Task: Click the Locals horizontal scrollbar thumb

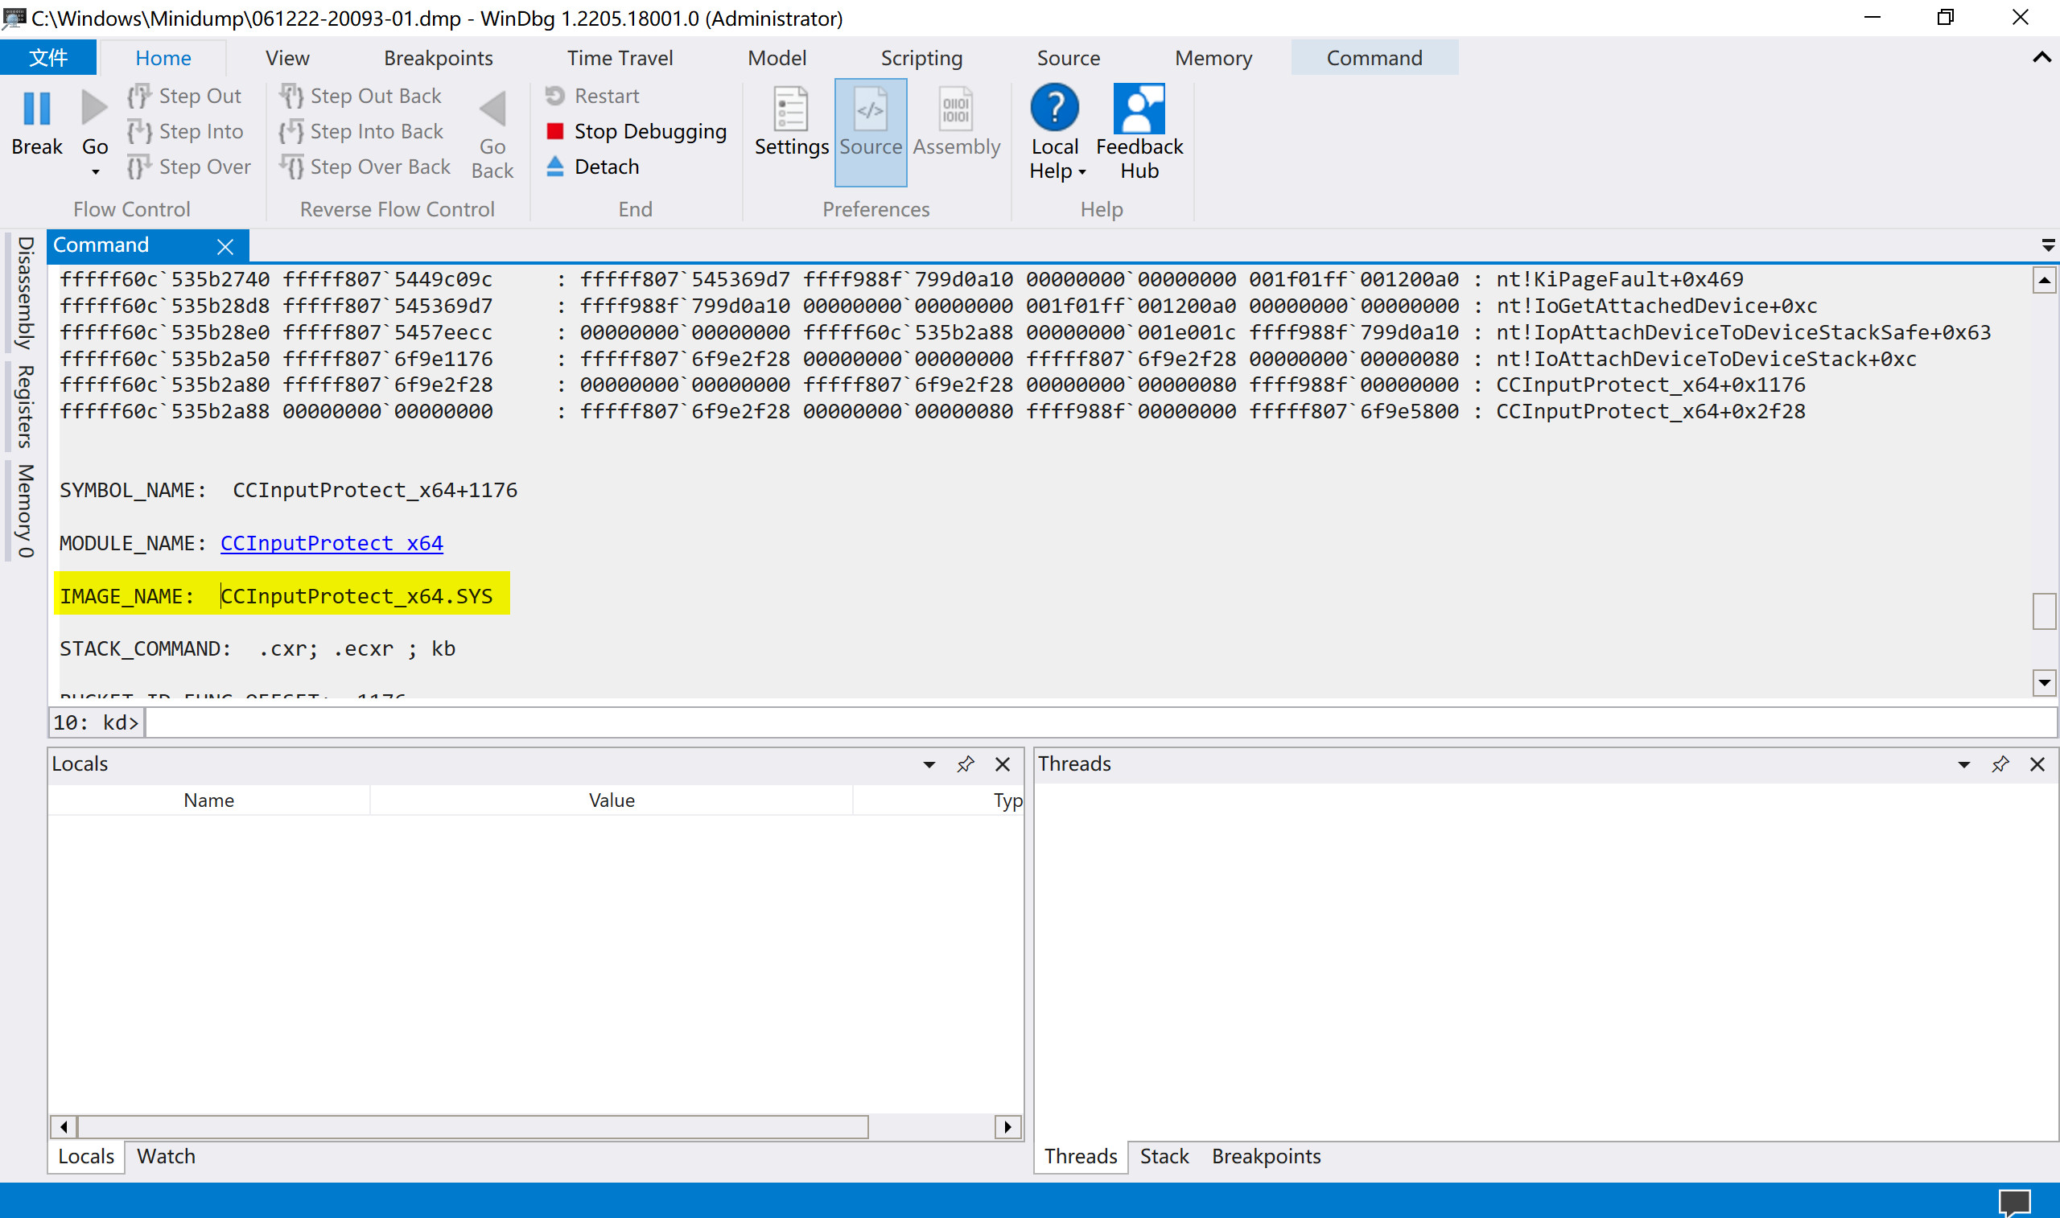Action: [472, 1127]
